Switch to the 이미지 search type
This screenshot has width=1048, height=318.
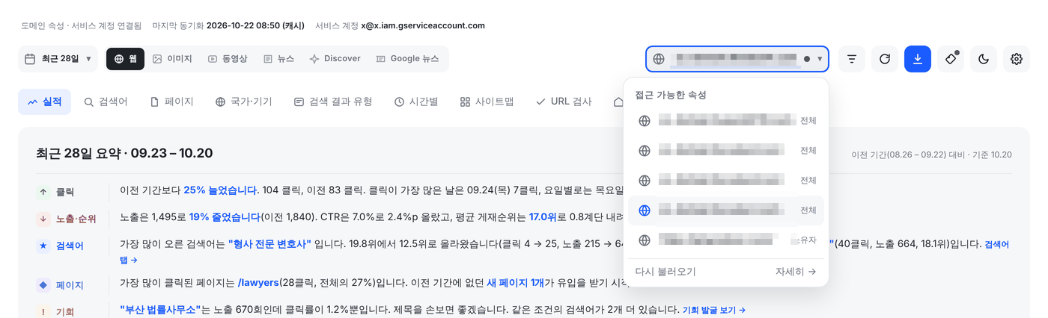pyautogui.click(x=172, y=59)
